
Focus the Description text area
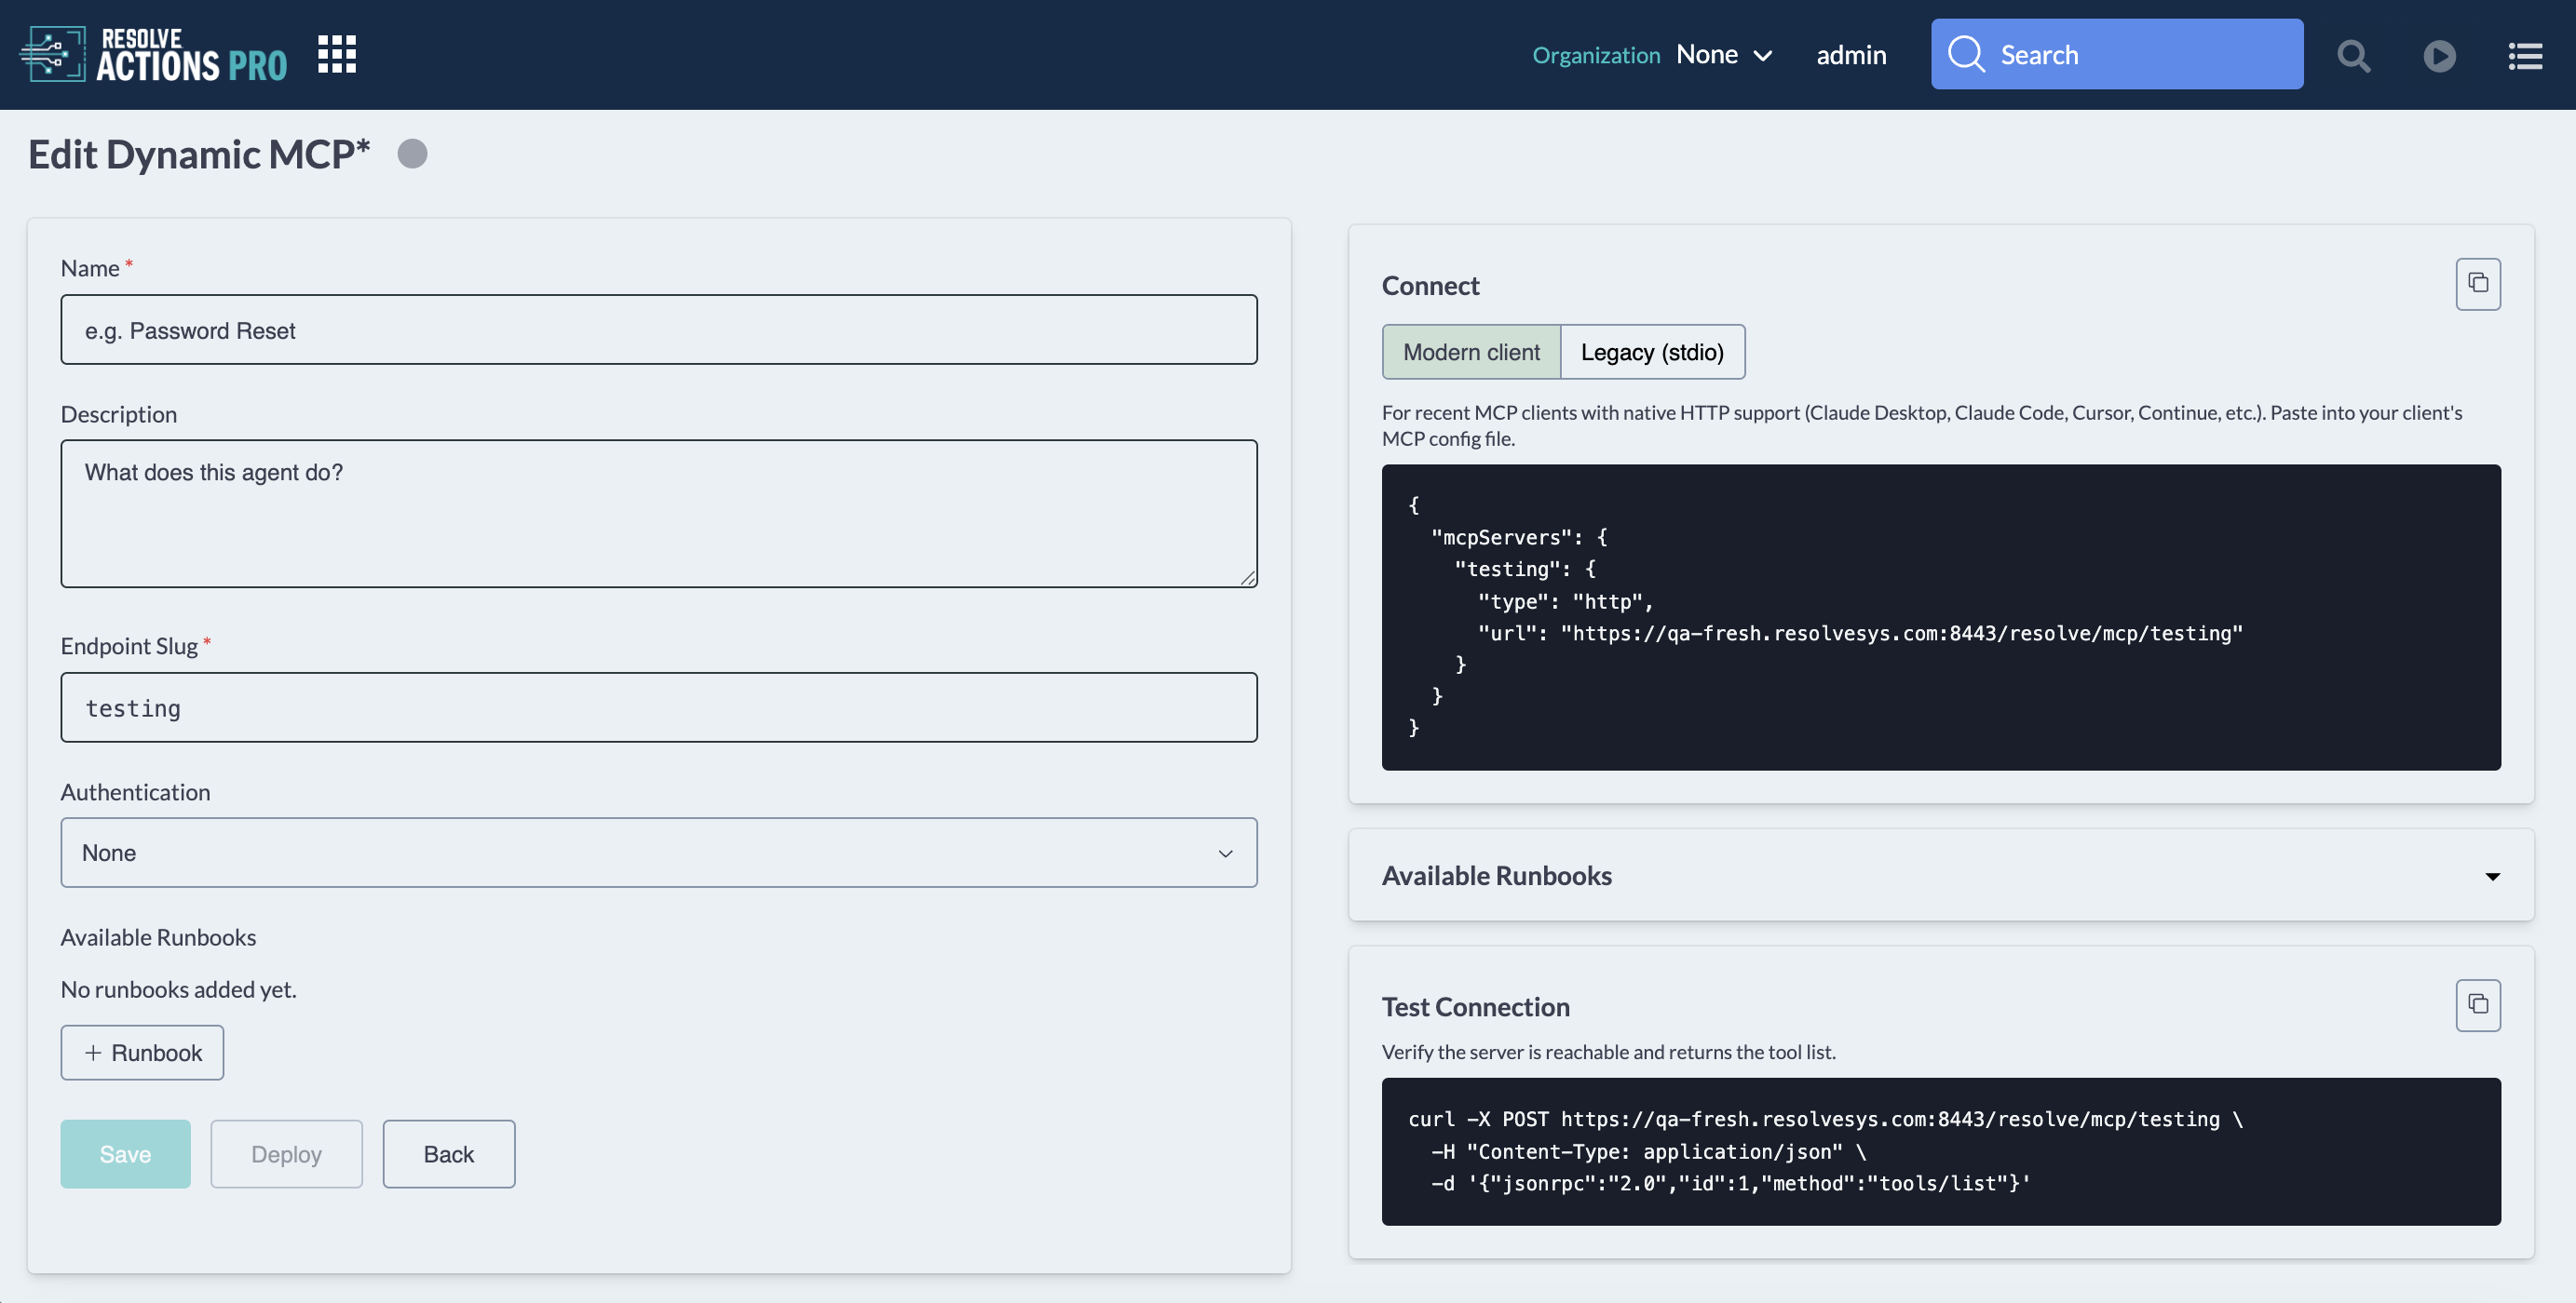[658, 514]
